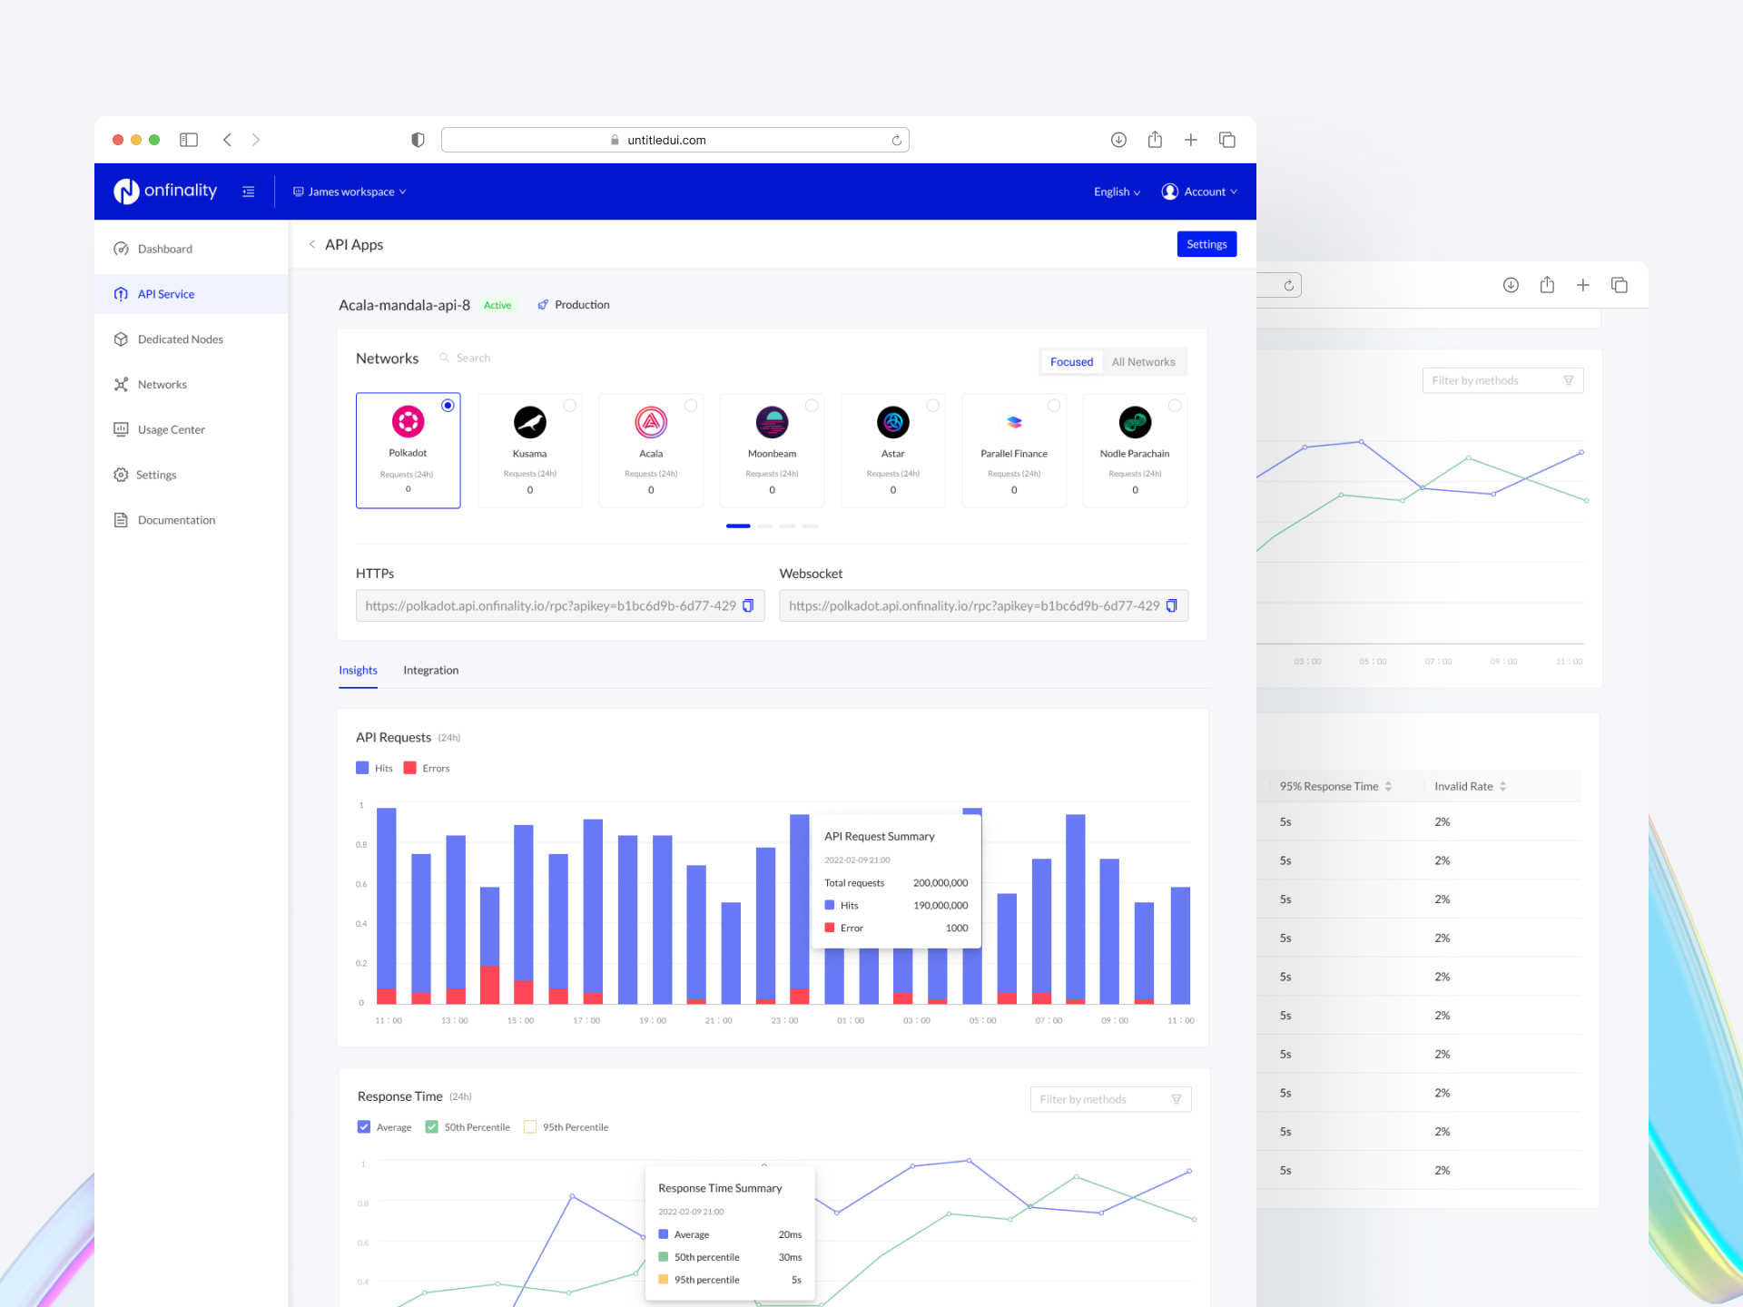Select the Insights tab
Screen dimensions: 1743x1307
[x=358, y=670]
